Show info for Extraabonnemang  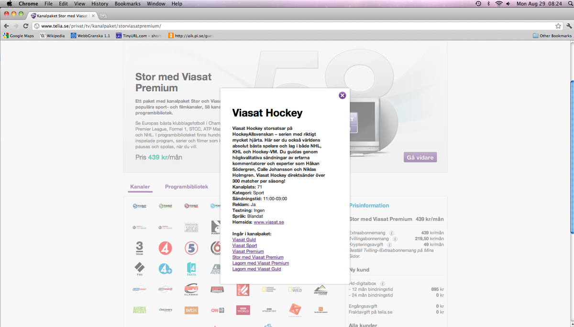(x=391, y=233)
